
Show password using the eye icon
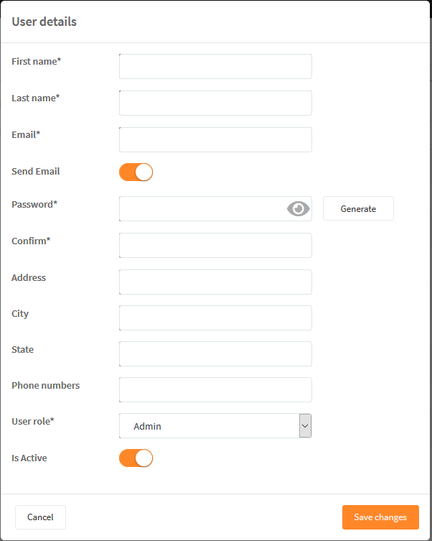tap(299, 209)
